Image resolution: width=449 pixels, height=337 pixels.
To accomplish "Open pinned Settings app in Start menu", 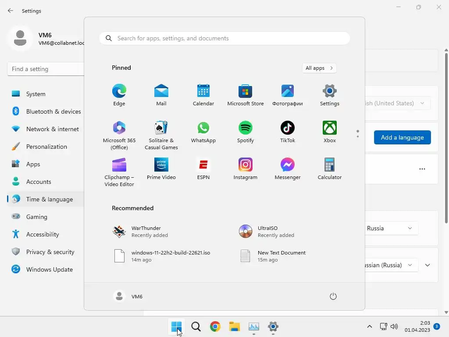I will click(330, 95).
